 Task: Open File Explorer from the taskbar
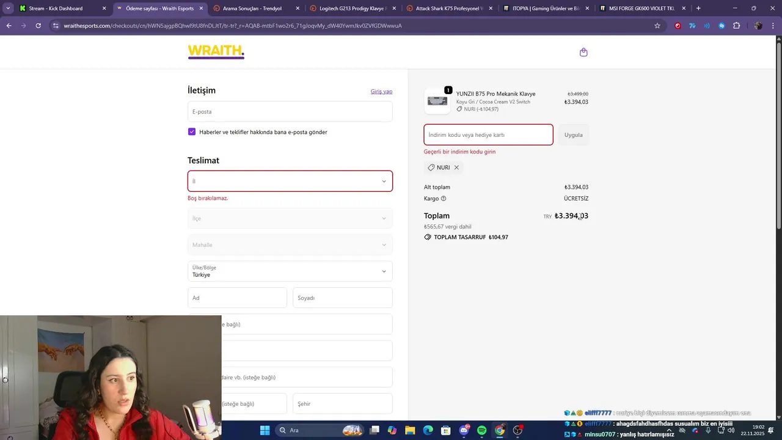pyautogui.click(x=410, y=430)
